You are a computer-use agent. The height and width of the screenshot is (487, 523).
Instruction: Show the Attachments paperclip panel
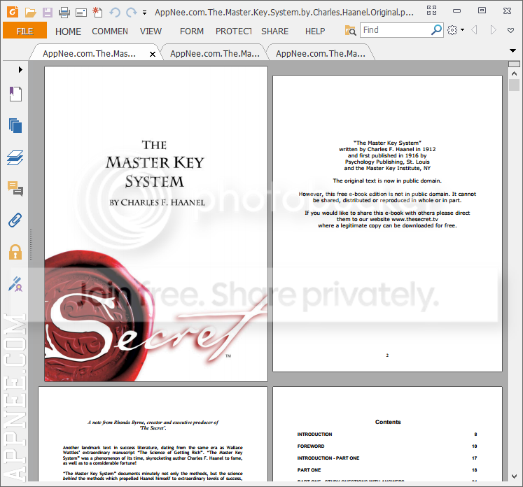pos(15,220)
